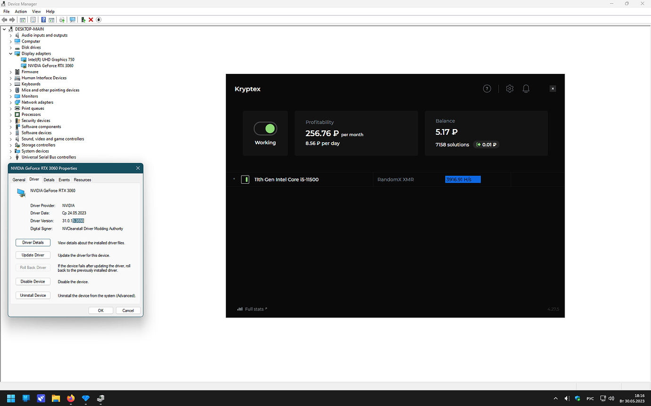Expand Audio inputs and outputs
This screenshot has width=651, height=406.
[x=11, y=35]
